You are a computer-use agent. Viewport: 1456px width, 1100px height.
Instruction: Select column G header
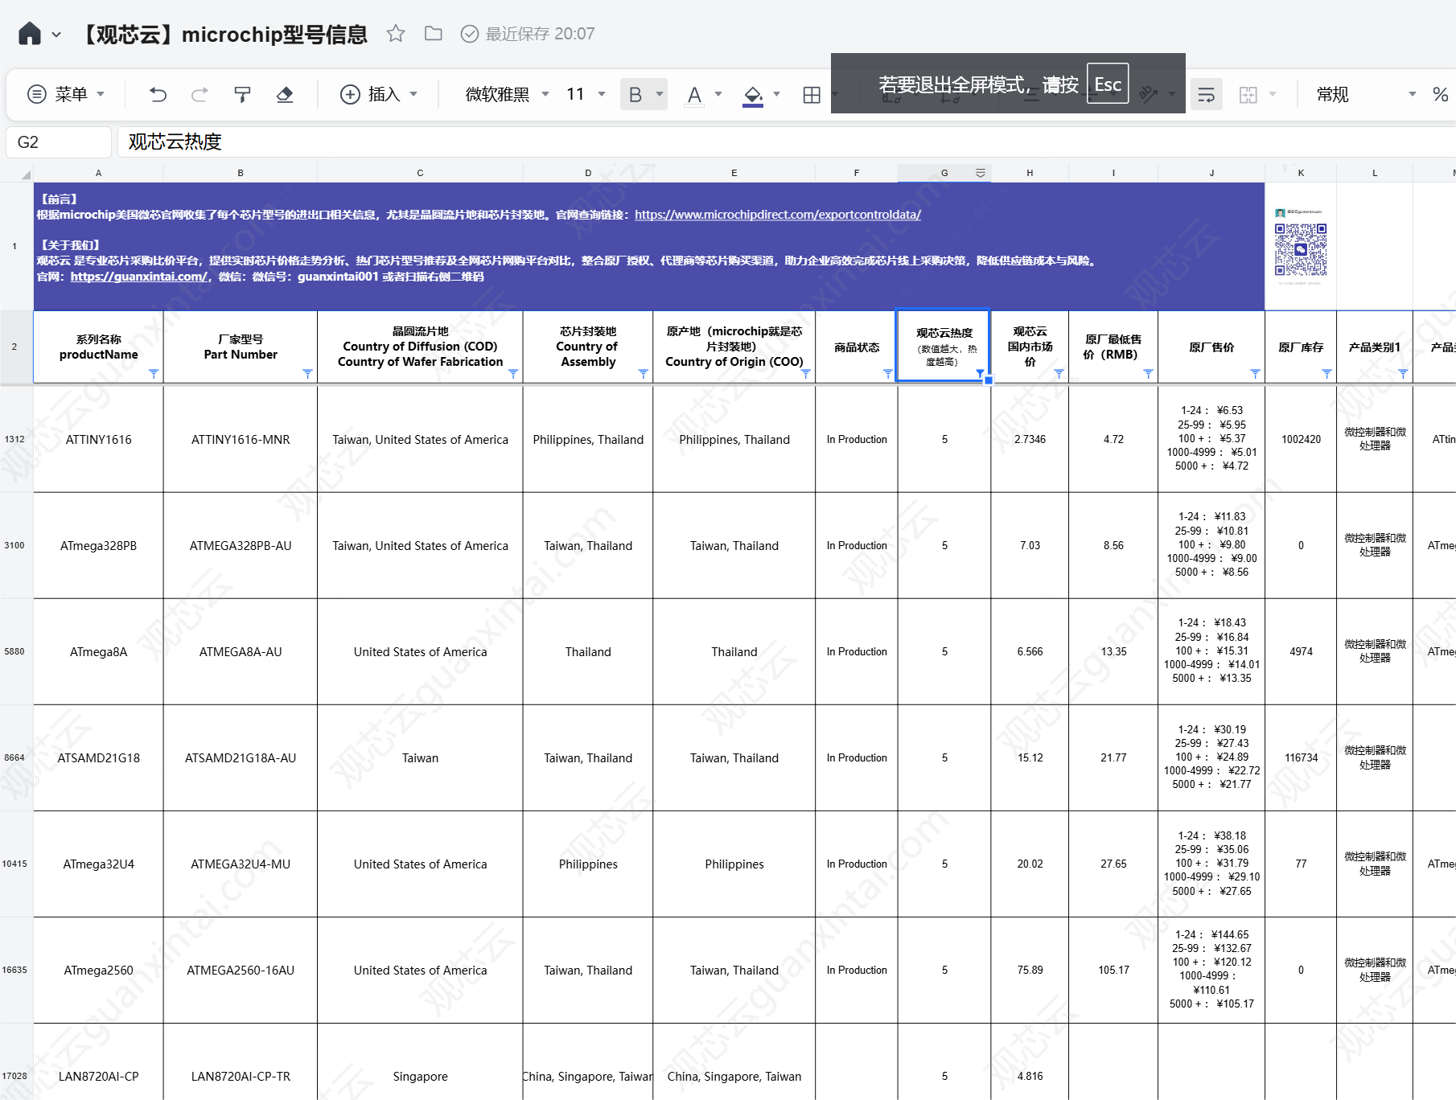click(944, 173)
